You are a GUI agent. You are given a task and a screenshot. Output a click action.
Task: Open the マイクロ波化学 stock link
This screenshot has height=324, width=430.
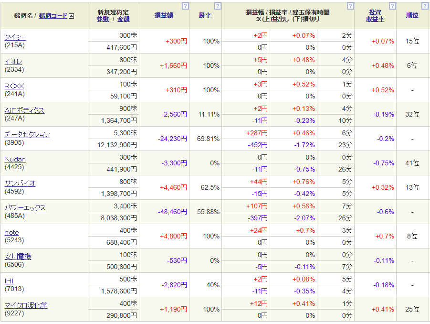point(26,305)
